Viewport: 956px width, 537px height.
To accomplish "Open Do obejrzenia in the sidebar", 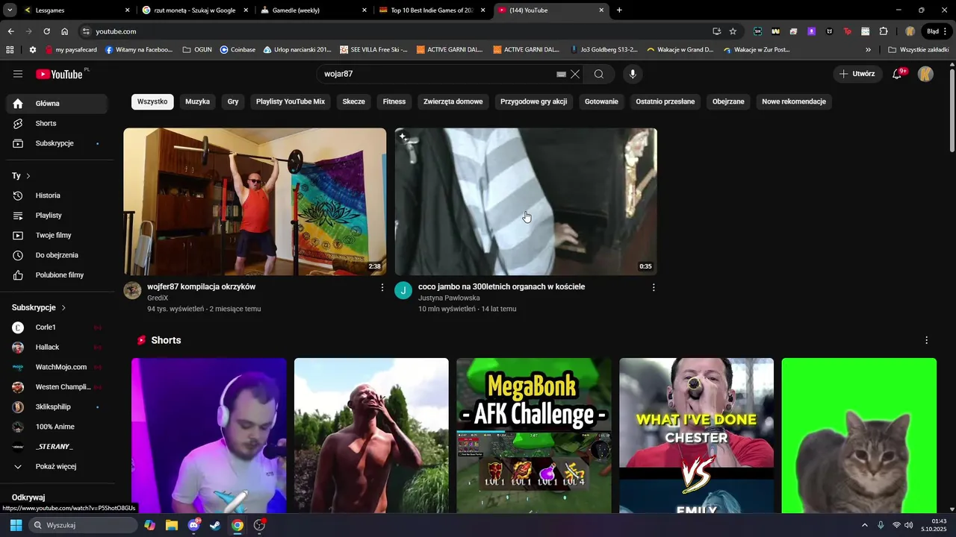I will pos(56,255).
